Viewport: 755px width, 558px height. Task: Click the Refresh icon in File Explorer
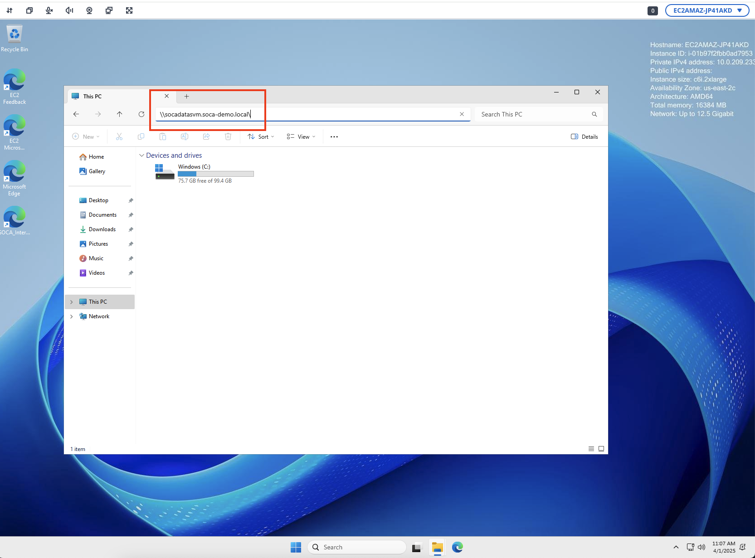[141, 114]
